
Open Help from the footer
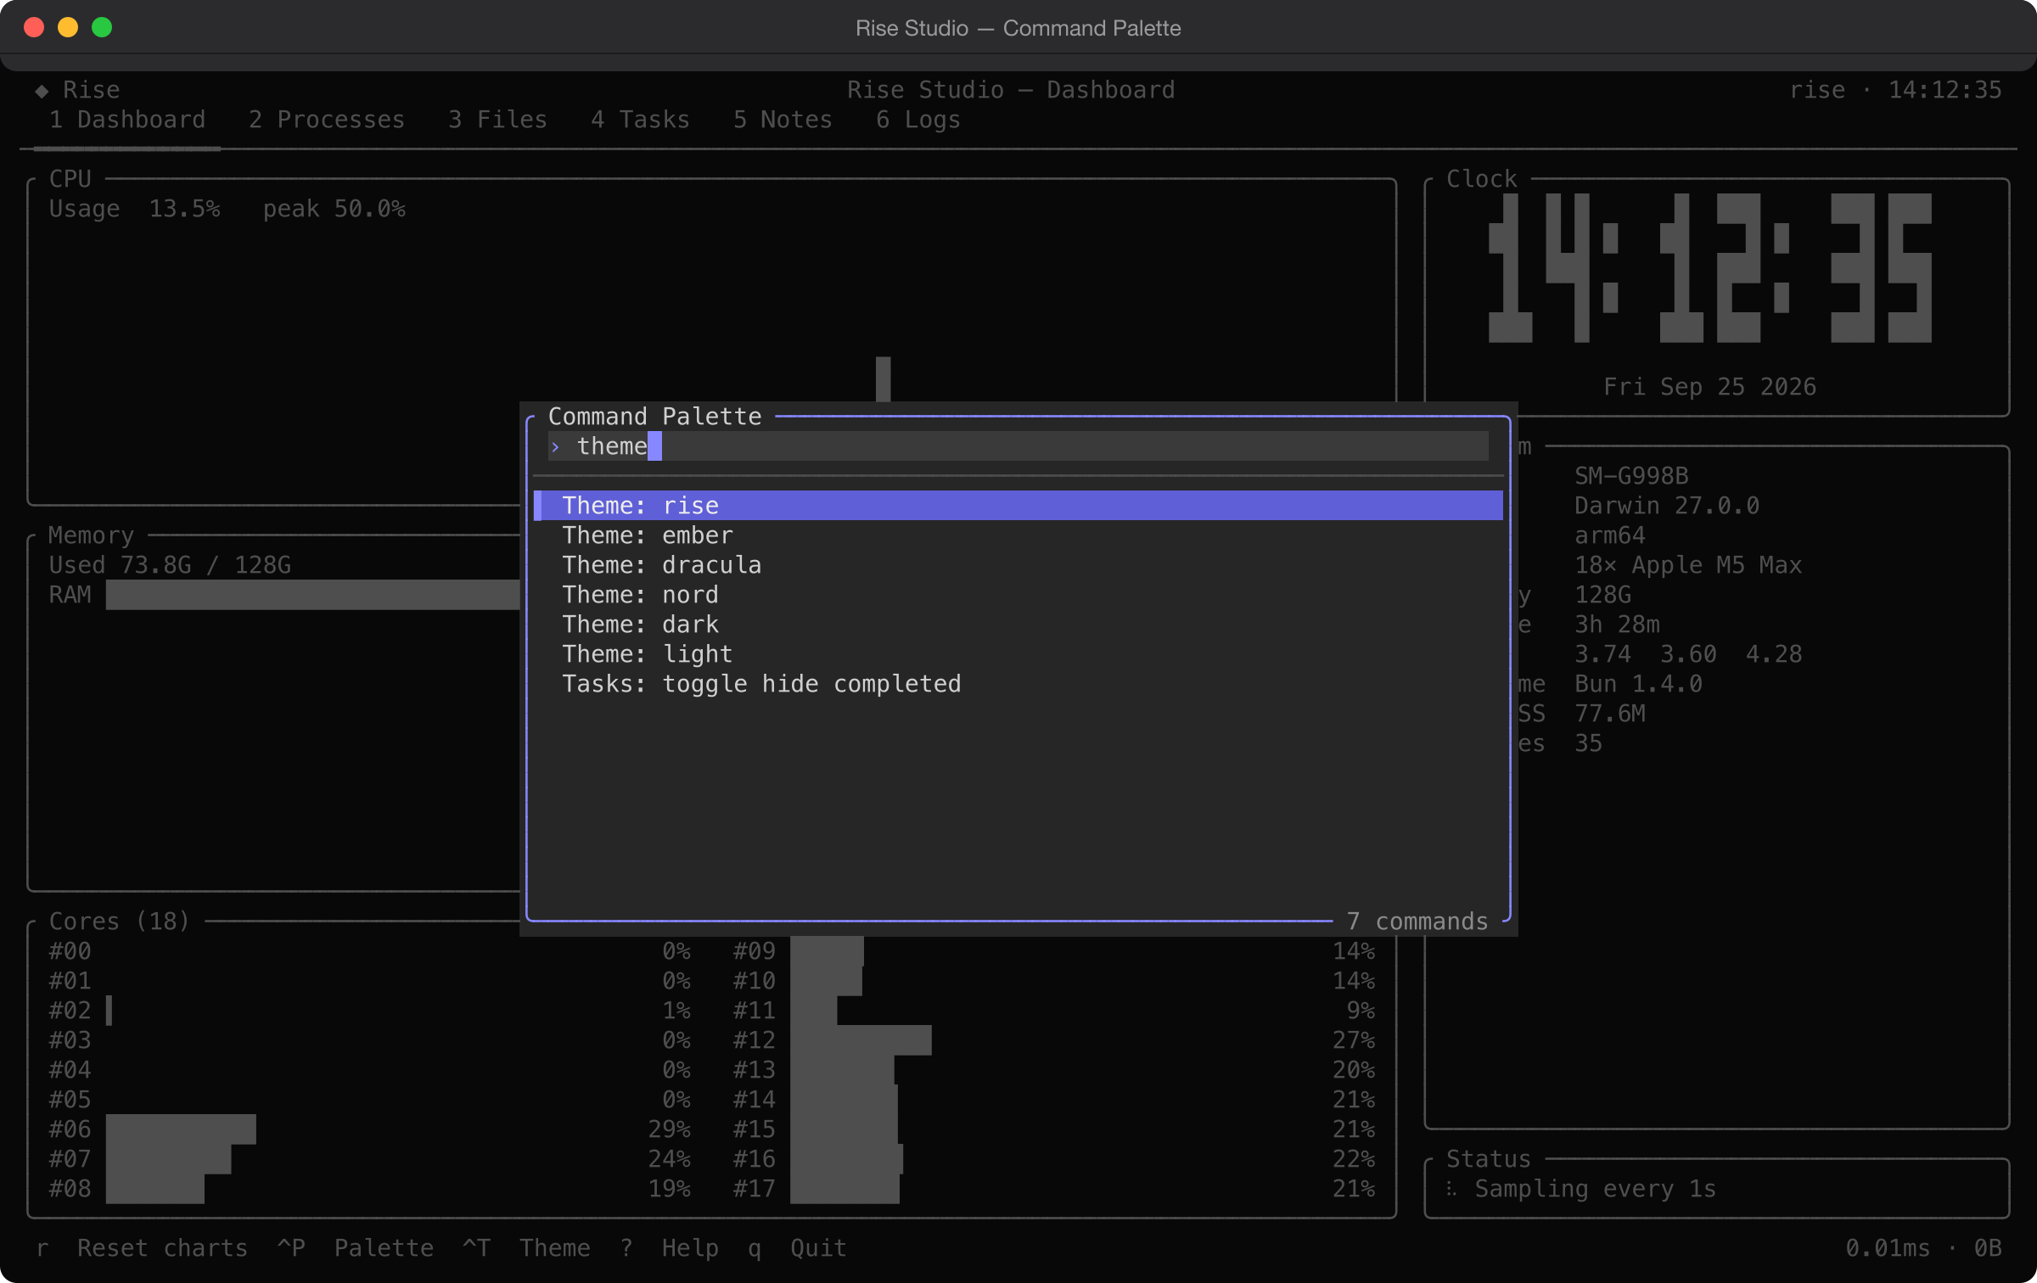pyautogui.click(x=690, y=1247)
